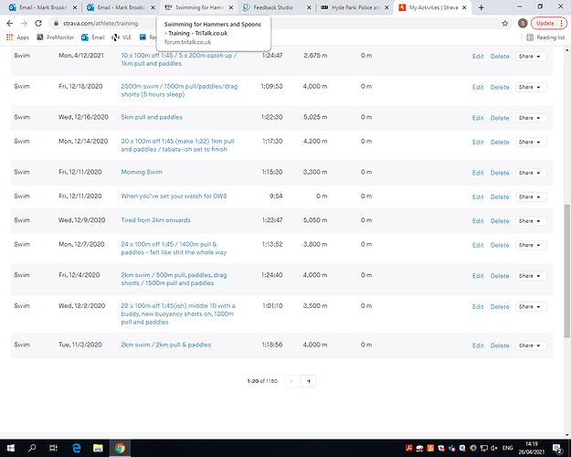Go back with the browser back arrow
The width and height of the screenshot is (571, 457).
point(10,24)
